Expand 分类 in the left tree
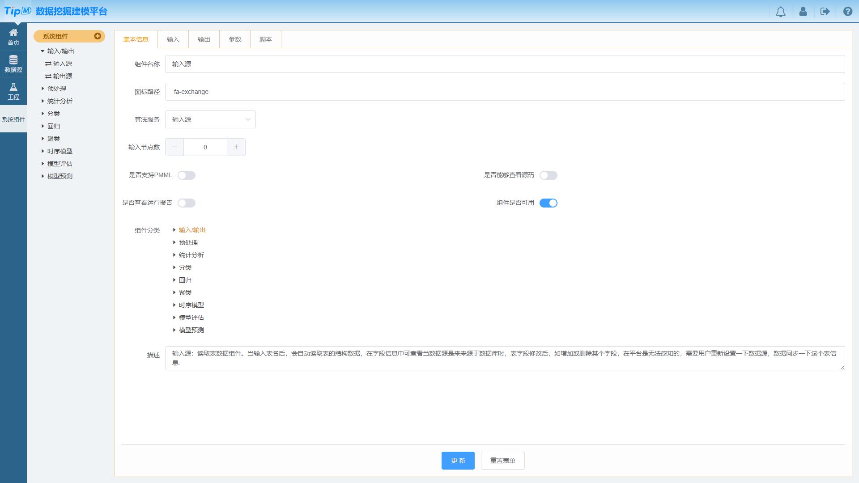Screen dimensions: 859x483 pos(43,114)
